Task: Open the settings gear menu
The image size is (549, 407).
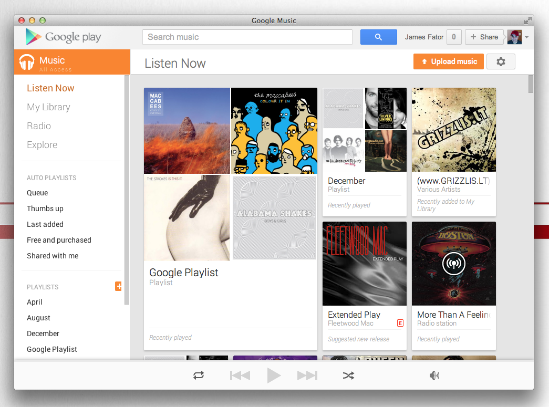Action: click(501, 61)
